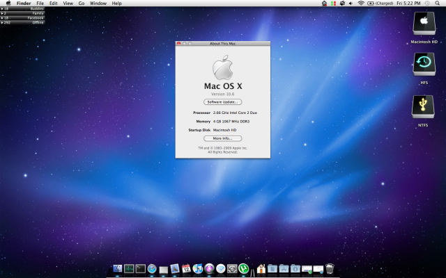Viewport: 446px width, 278px height.
Task: Open iCal calendar in the Dock
Action: 186,269
